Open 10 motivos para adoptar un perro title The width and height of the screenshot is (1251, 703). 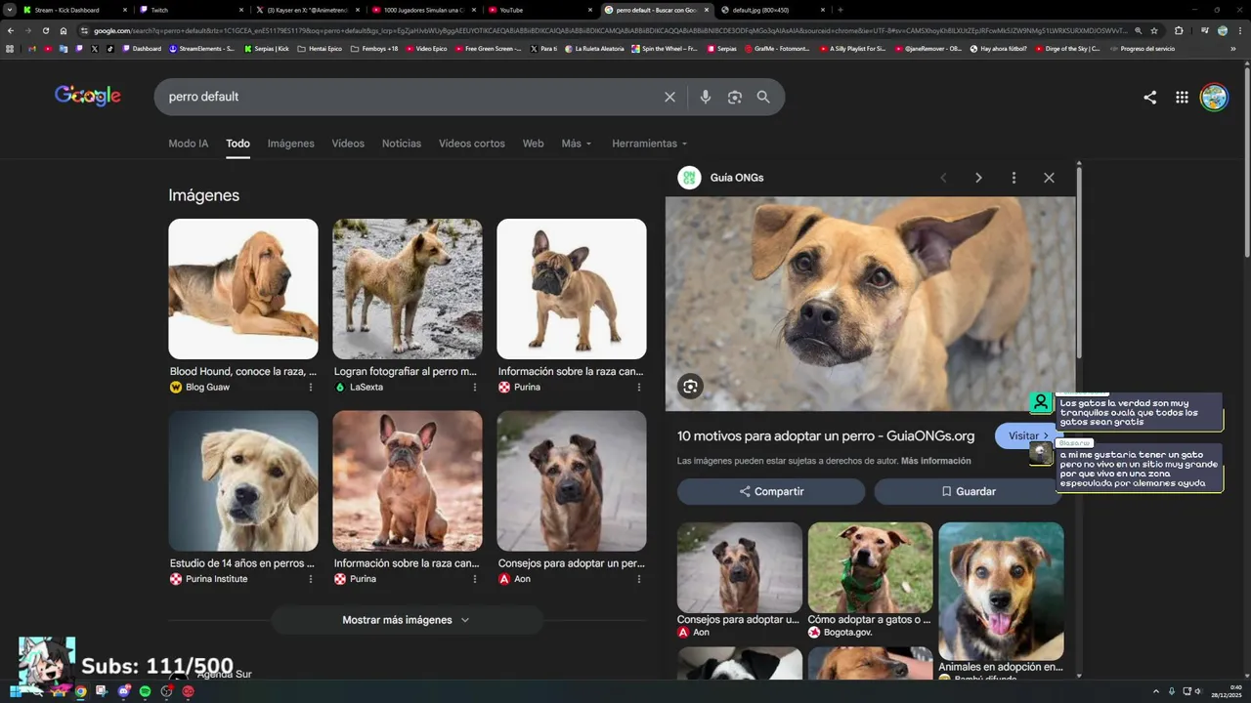click(826, 435)
